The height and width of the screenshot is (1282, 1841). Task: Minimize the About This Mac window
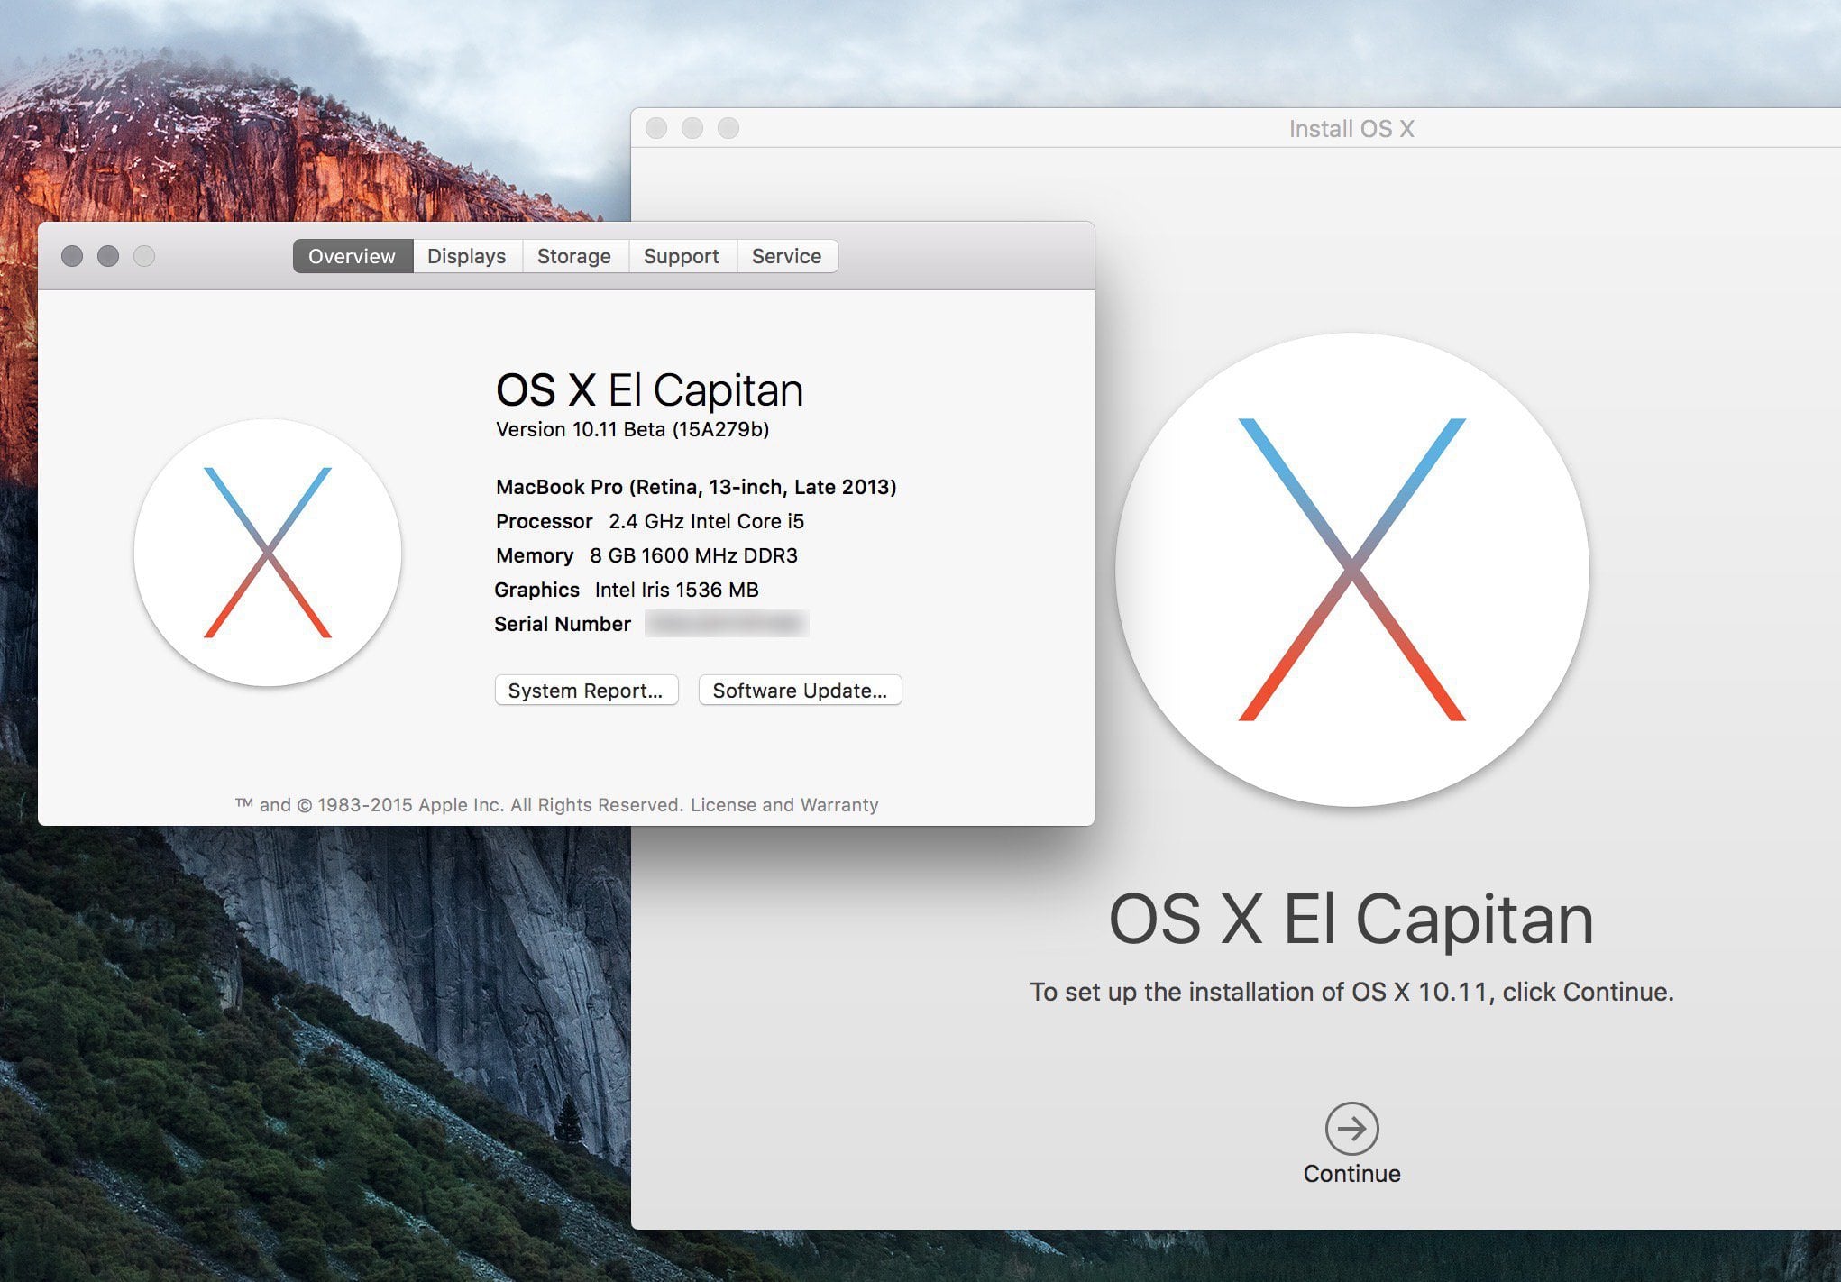click(x=108, y=256)
